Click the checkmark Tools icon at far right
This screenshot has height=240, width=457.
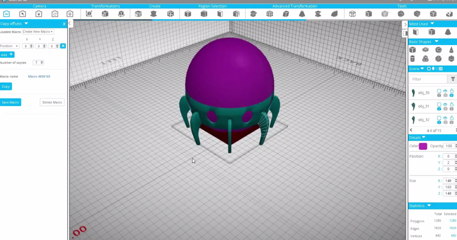(449, 14)
